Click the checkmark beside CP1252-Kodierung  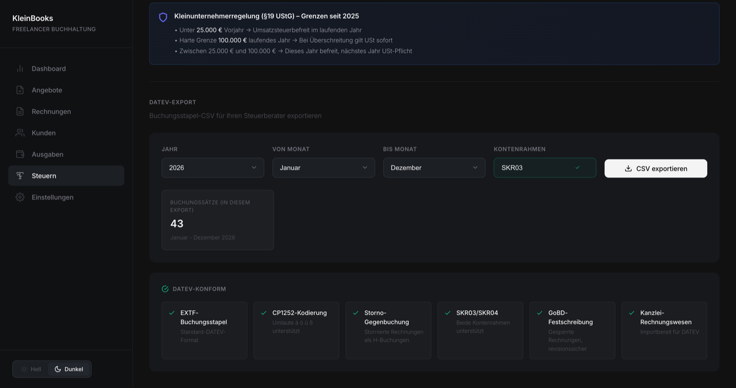click(264, 313)
